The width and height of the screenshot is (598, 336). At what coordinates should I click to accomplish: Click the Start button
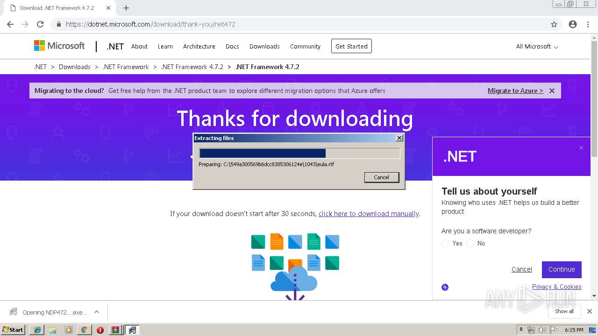[x=13, y=330]
